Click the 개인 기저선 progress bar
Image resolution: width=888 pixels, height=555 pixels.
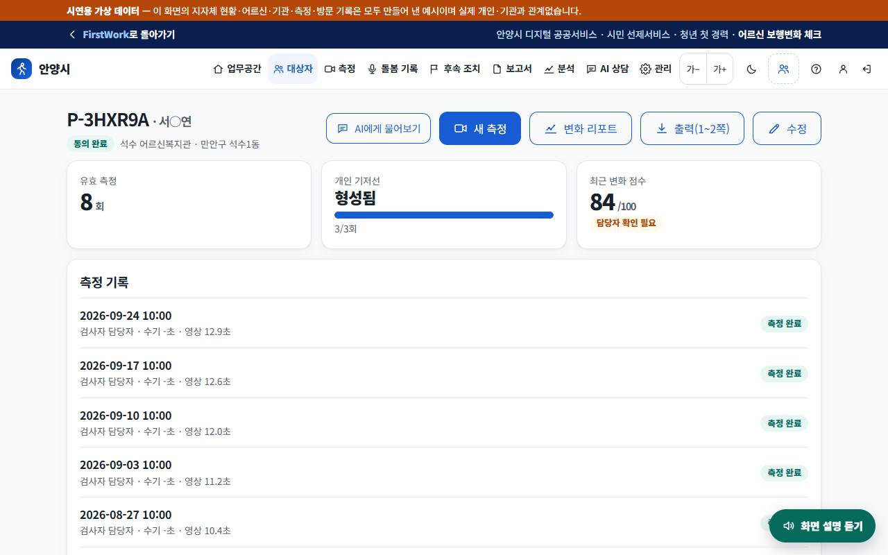(444, 215)
